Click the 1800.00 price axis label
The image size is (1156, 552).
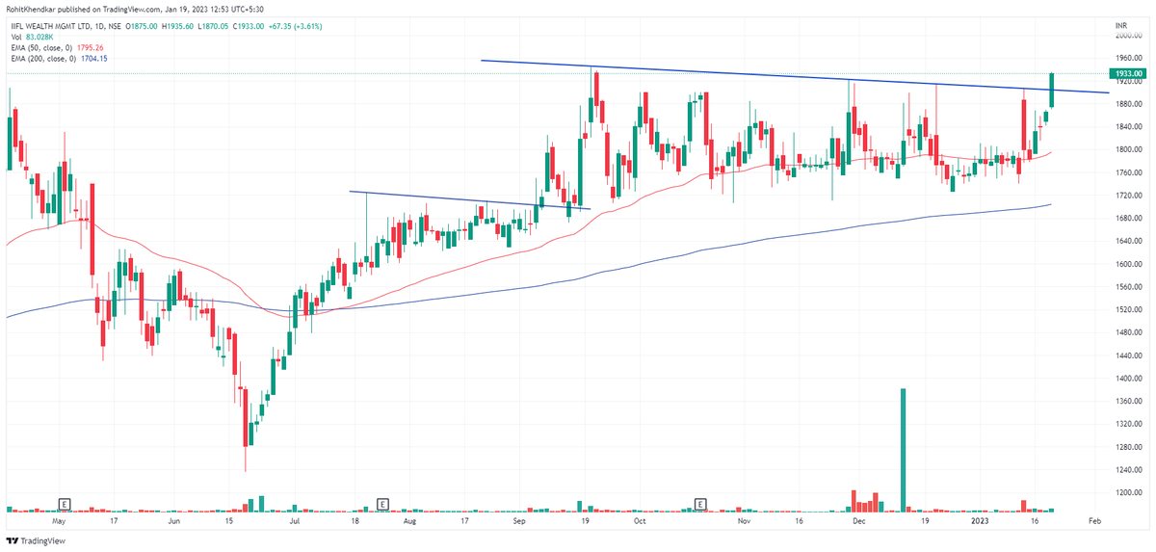[1128, 149]
